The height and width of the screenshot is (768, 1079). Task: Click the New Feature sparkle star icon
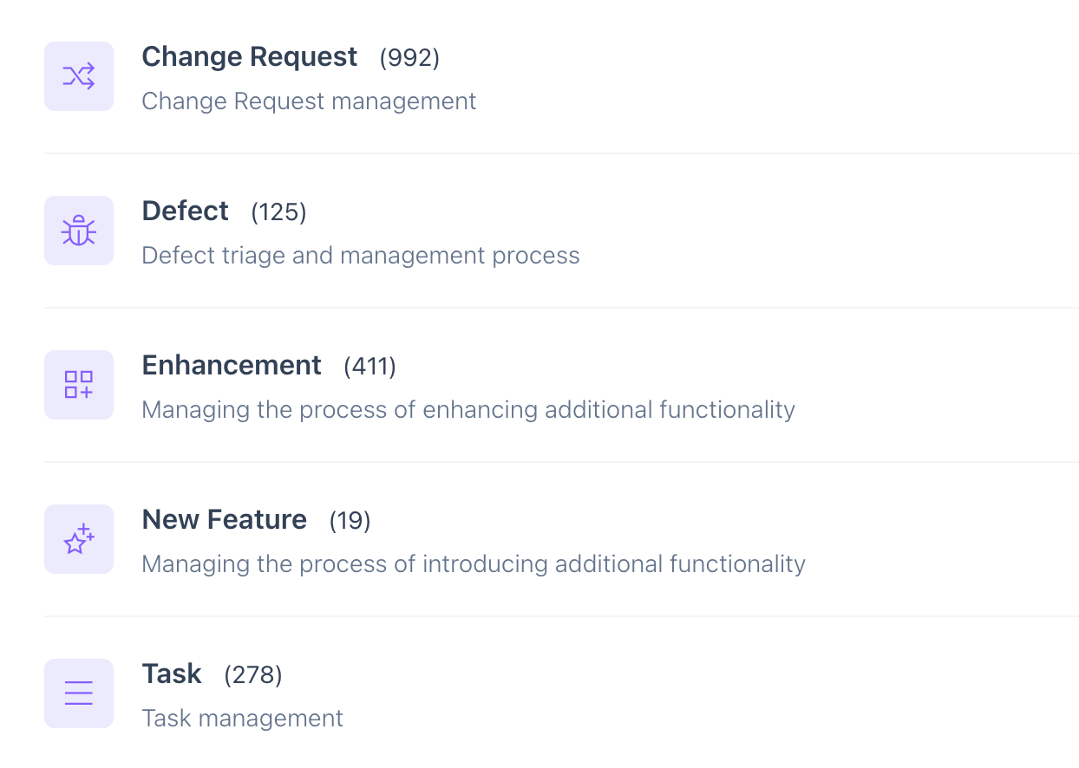[x=79, y=539]
